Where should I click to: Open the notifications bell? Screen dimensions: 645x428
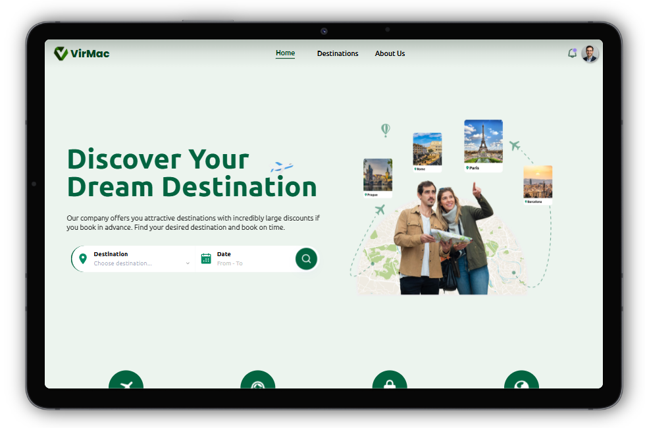tap(572, 53)
